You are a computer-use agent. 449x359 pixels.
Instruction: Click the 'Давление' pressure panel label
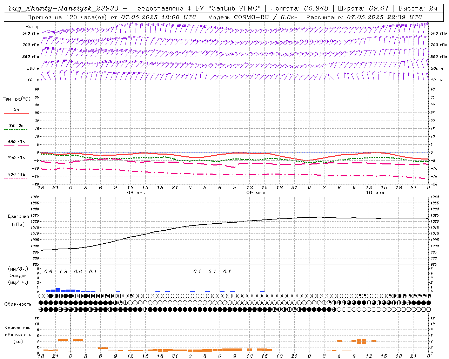click(18, 217)
